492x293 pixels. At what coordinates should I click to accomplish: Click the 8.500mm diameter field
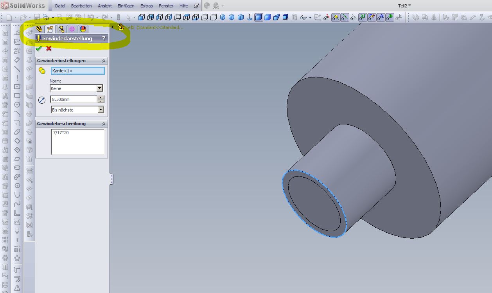point(73,99)
